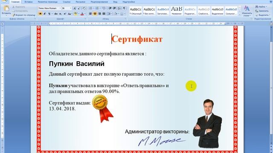Click the bulleted list icon
Viewport: 273px width, 153px height.
click(90, 8)
